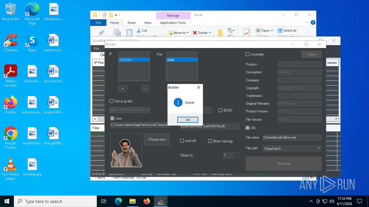Screen dimensions: 369x207
Task: Click the Clone button
Action: pyautogui.click(x=311, y=54)
